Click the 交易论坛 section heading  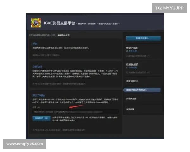pyautogui.click(x=37, y=67)
